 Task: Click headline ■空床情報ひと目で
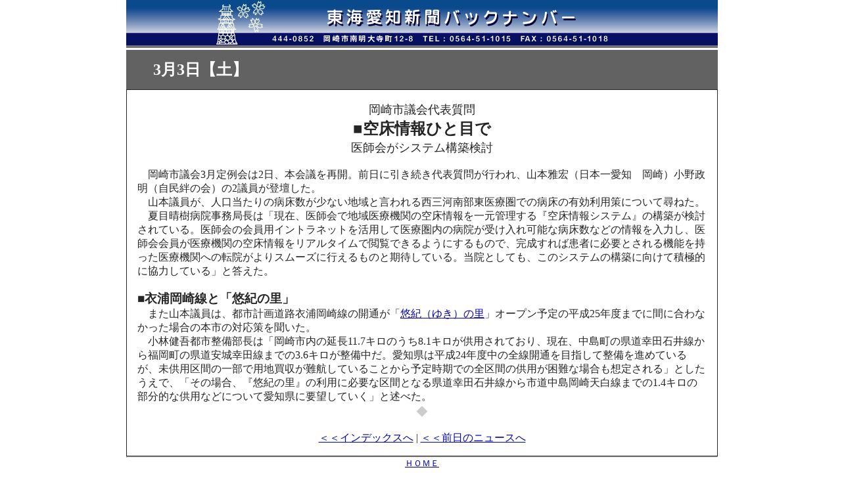click(422, 129)
